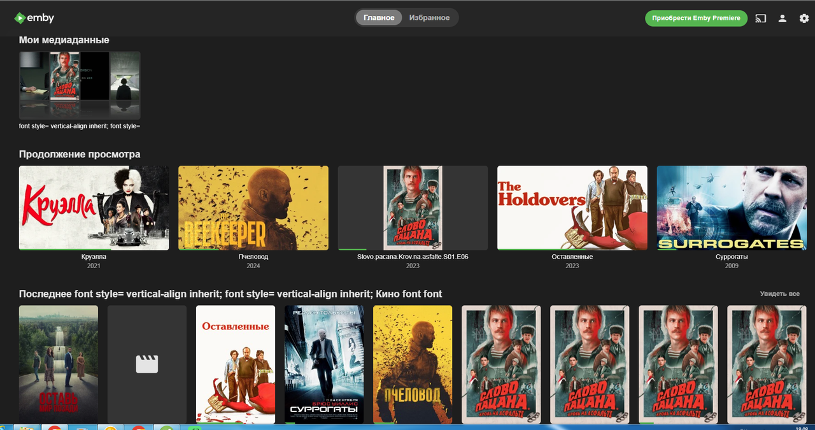Click the Emby logo in header
The width and height of the screenshot is (815, 430).
point(36,18)
